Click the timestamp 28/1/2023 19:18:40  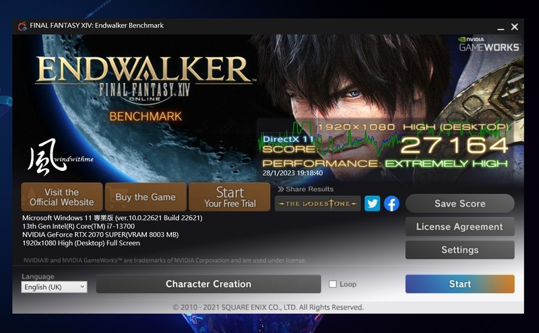[292, 173]
